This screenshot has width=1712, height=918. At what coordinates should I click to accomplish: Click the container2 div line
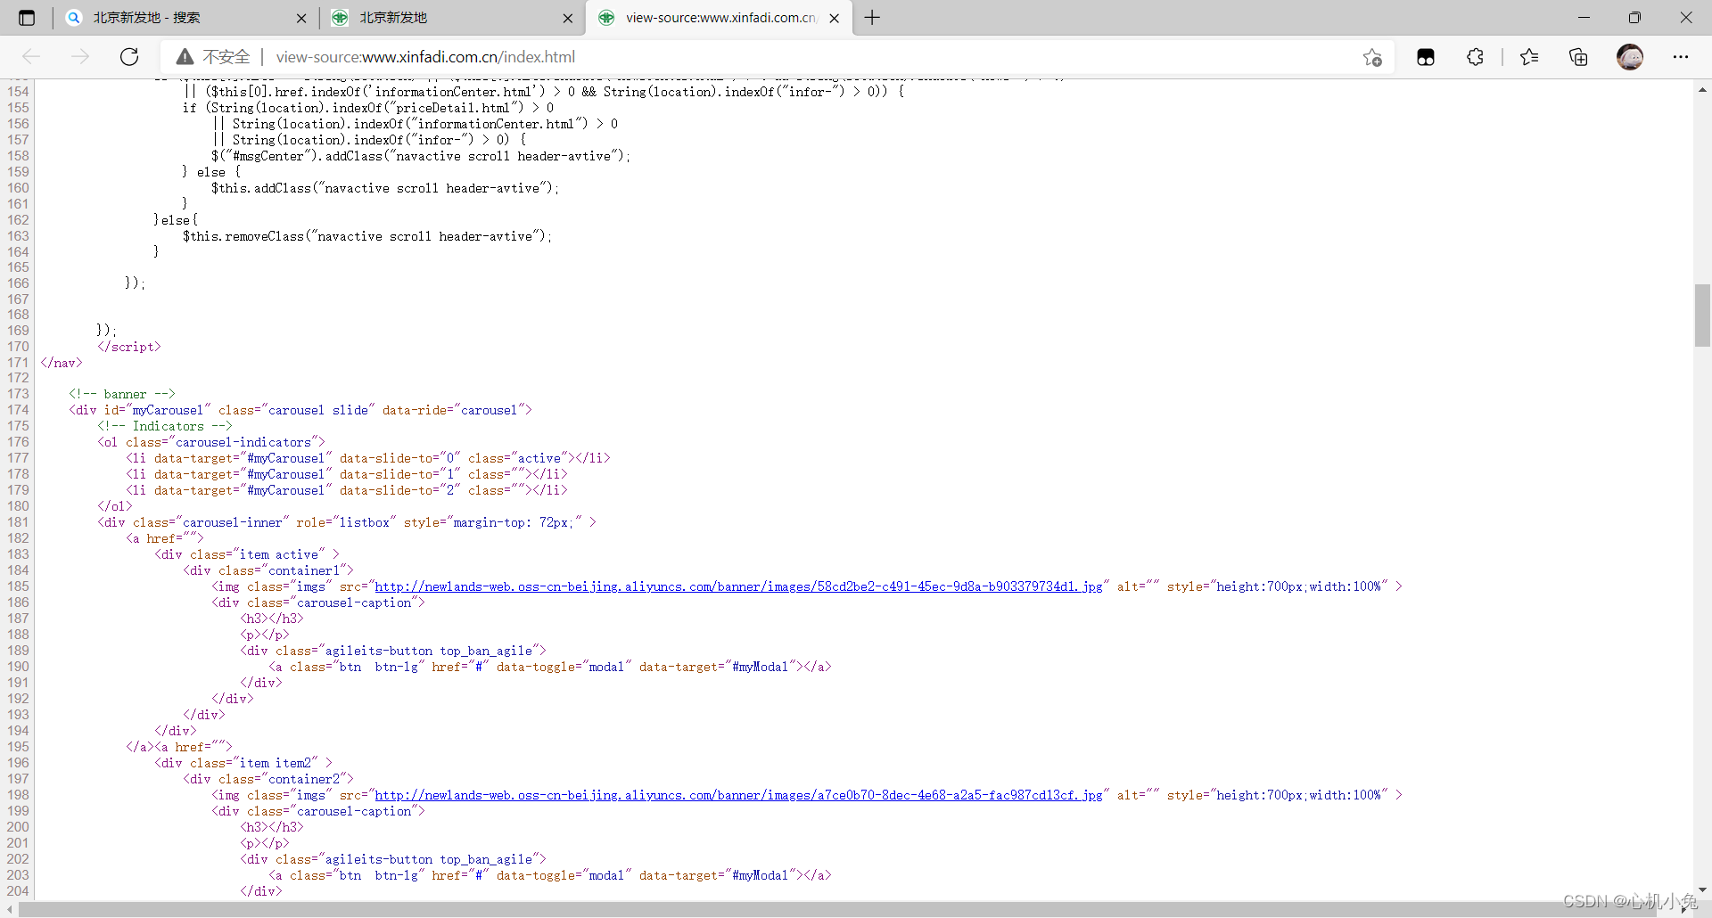[268, 779]
